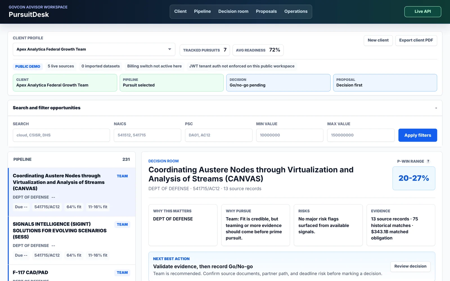
Task: Go to the Decision room tab
Action: pyautogui.click(x=233, y=12)
